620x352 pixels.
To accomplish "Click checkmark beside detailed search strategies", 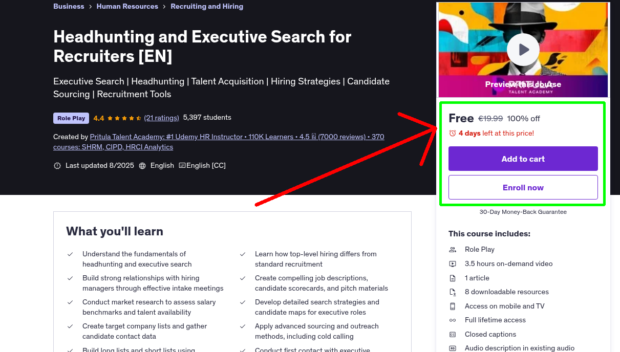I will 243,302.
